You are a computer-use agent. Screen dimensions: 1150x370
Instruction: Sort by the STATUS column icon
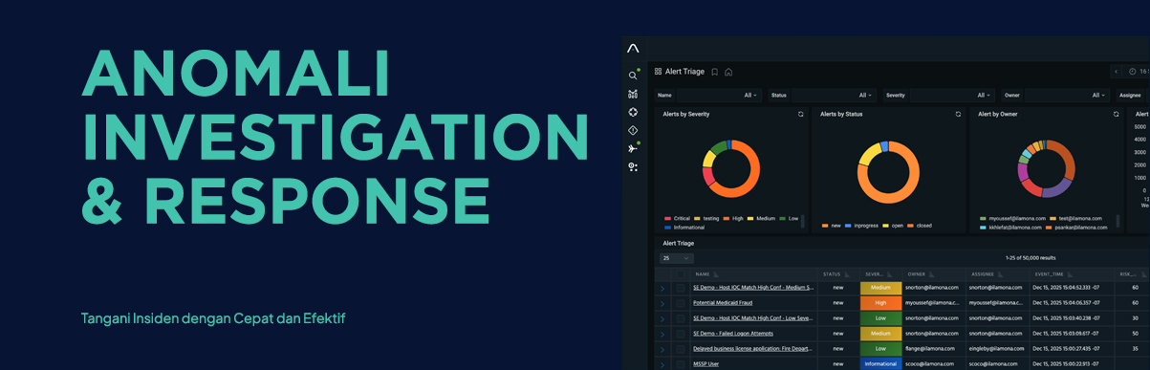[x=846, y=274]
